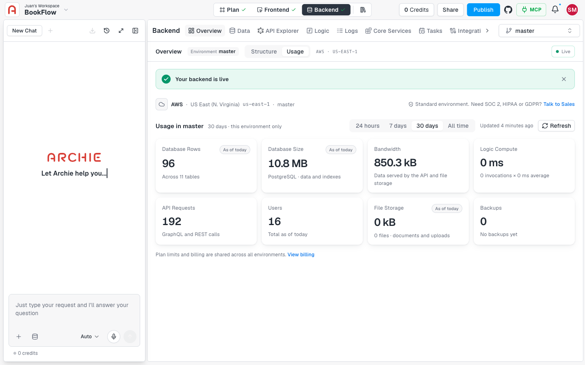
Task: Open the View billing link
Action: 301,255
